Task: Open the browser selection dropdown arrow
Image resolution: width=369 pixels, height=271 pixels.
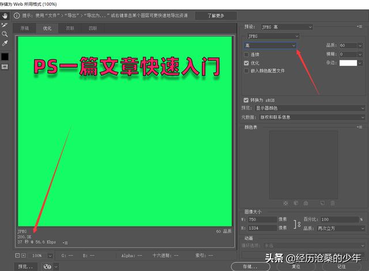Action: (56, 267)
